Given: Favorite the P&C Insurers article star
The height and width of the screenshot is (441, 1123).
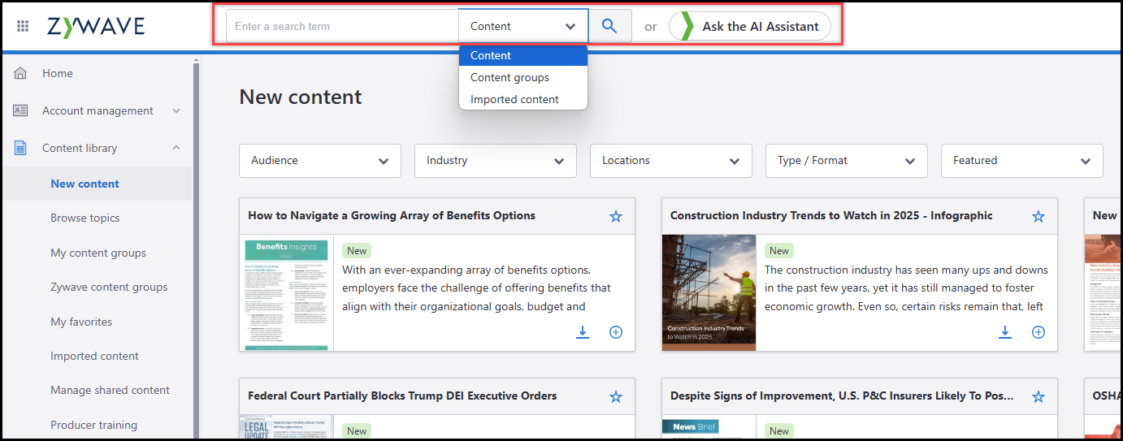Looking at the screenshot, I should click(x=1038, y=396).
